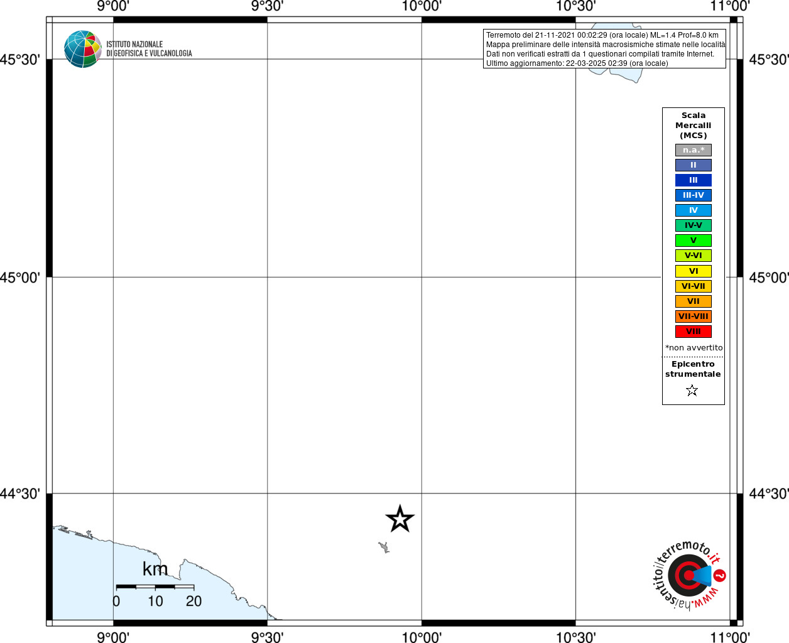This screenshot has height=643, width=789.
Task: Select the III intensity swatch
Action: (694, 180)
